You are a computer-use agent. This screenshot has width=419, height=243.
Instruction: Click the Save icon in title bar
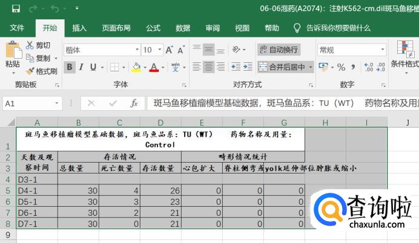[16, 8]
